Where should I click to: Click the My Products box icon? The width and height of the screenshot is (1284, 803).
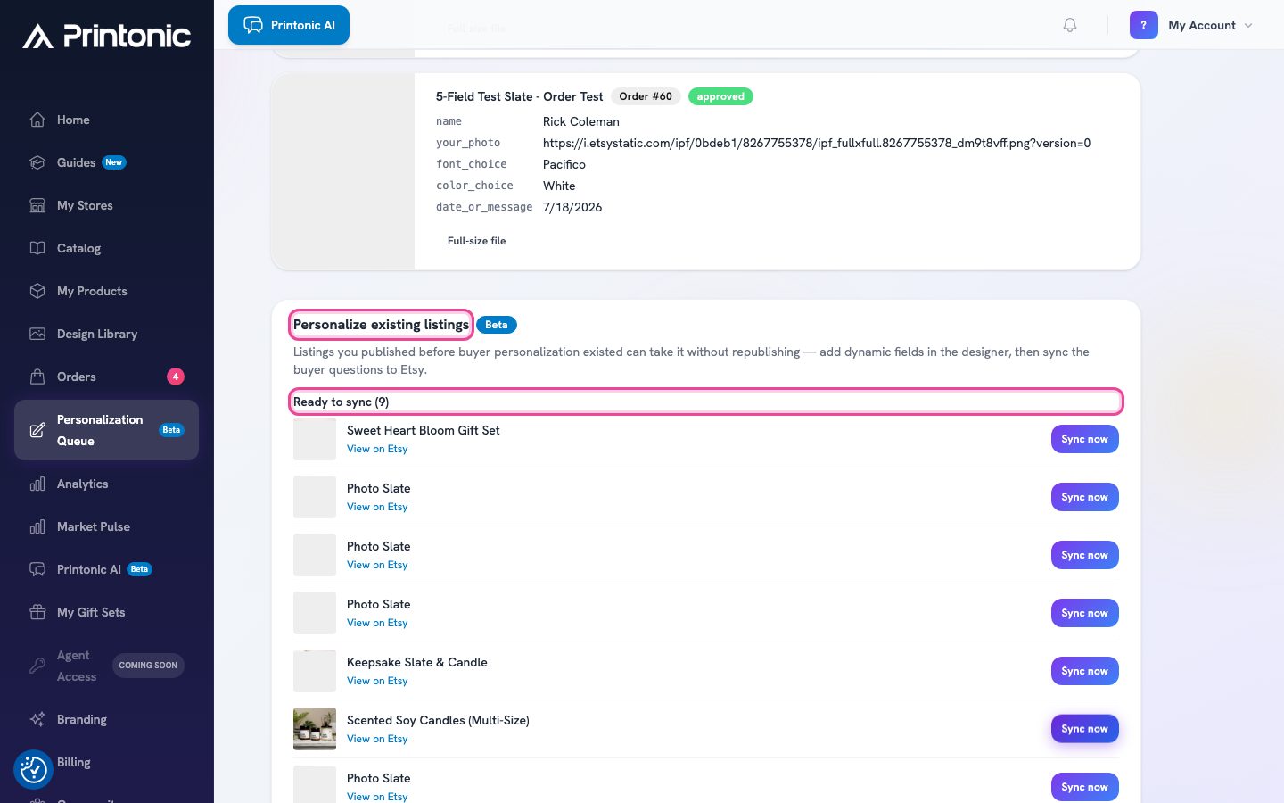[37, 291]
